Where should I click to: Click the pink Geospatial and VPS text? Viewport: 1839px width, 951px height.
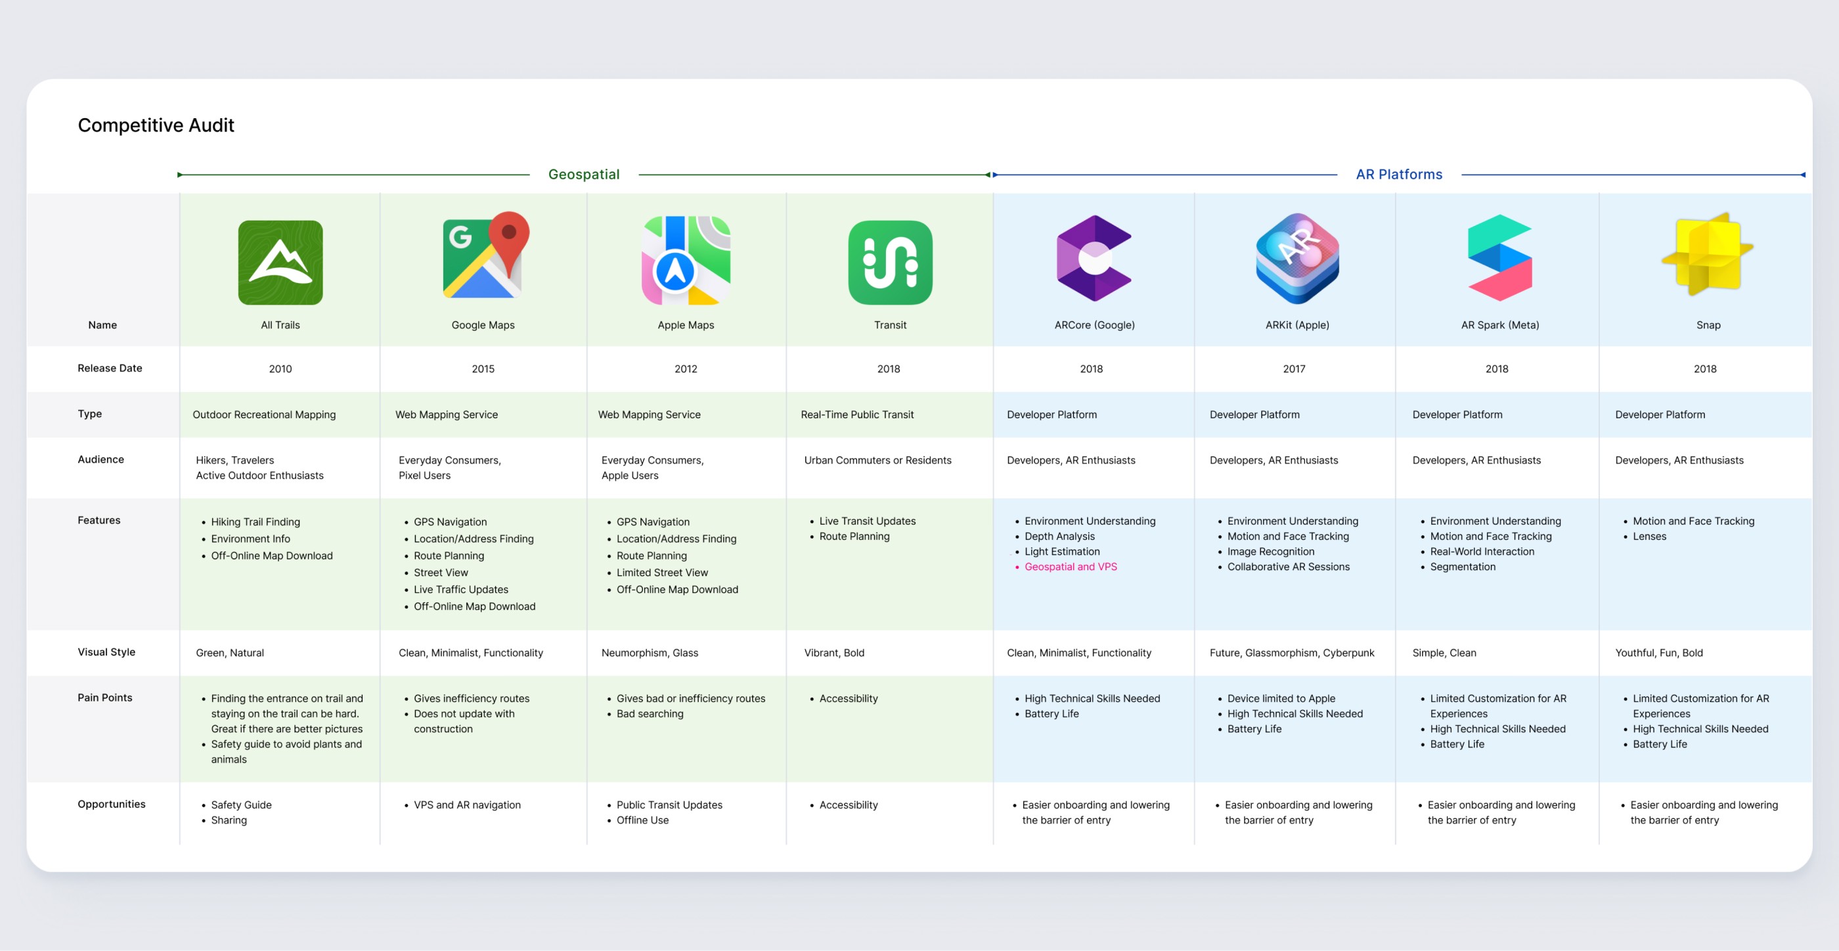click(x=1070, y=567)
